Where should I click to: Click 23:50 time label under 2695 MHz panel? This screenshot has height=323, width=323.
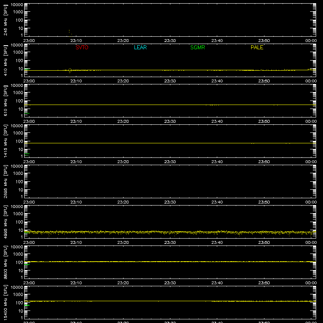click(x=264, y=202)
